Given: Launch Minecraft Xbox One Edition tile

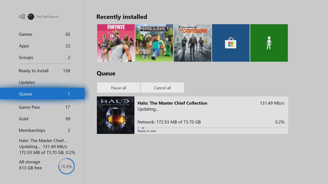Looking at the screenshot, I should pyautogui.click(x=154, y=43).
